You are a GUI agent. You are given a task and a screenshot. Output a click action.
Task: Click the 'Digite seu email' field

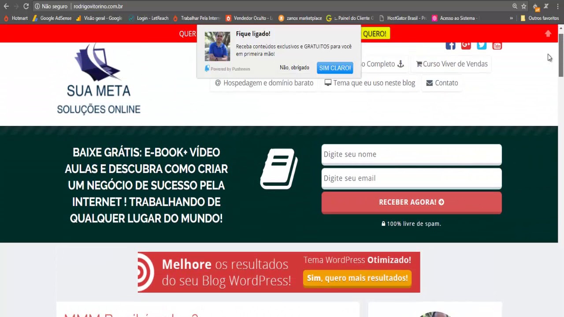(x=412, y=178)
